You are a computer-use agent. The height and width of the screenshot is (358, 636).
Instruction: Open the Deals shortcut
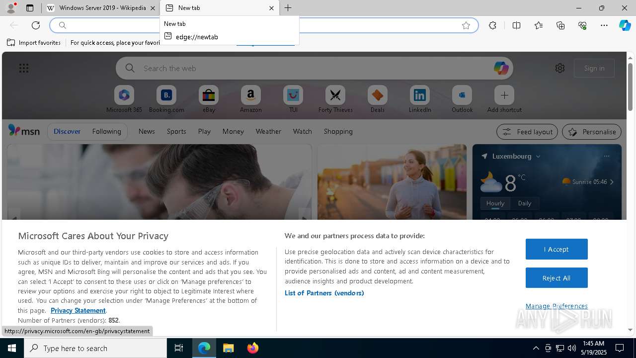(x=378, y=99)
